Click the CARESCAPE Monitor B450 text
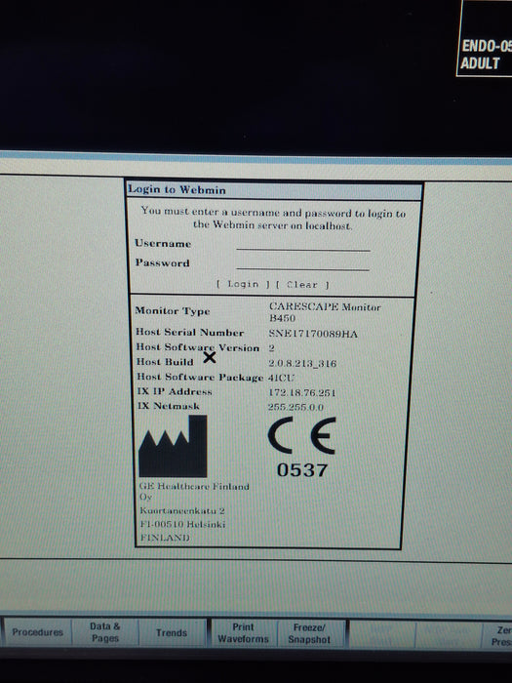Viewport: 512px width, 683px height. [325, 312]
